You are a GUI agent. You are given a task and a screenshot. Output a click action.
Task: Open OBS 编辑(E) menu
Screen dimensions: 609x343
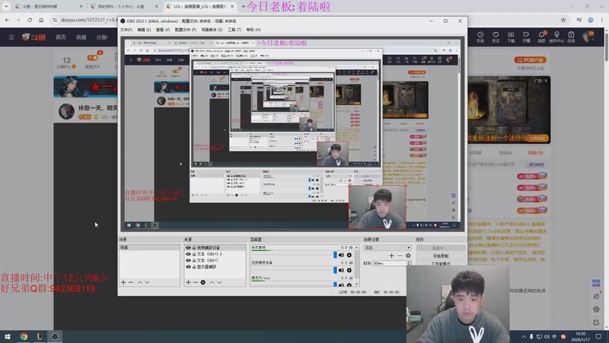(x=144, y=30)
